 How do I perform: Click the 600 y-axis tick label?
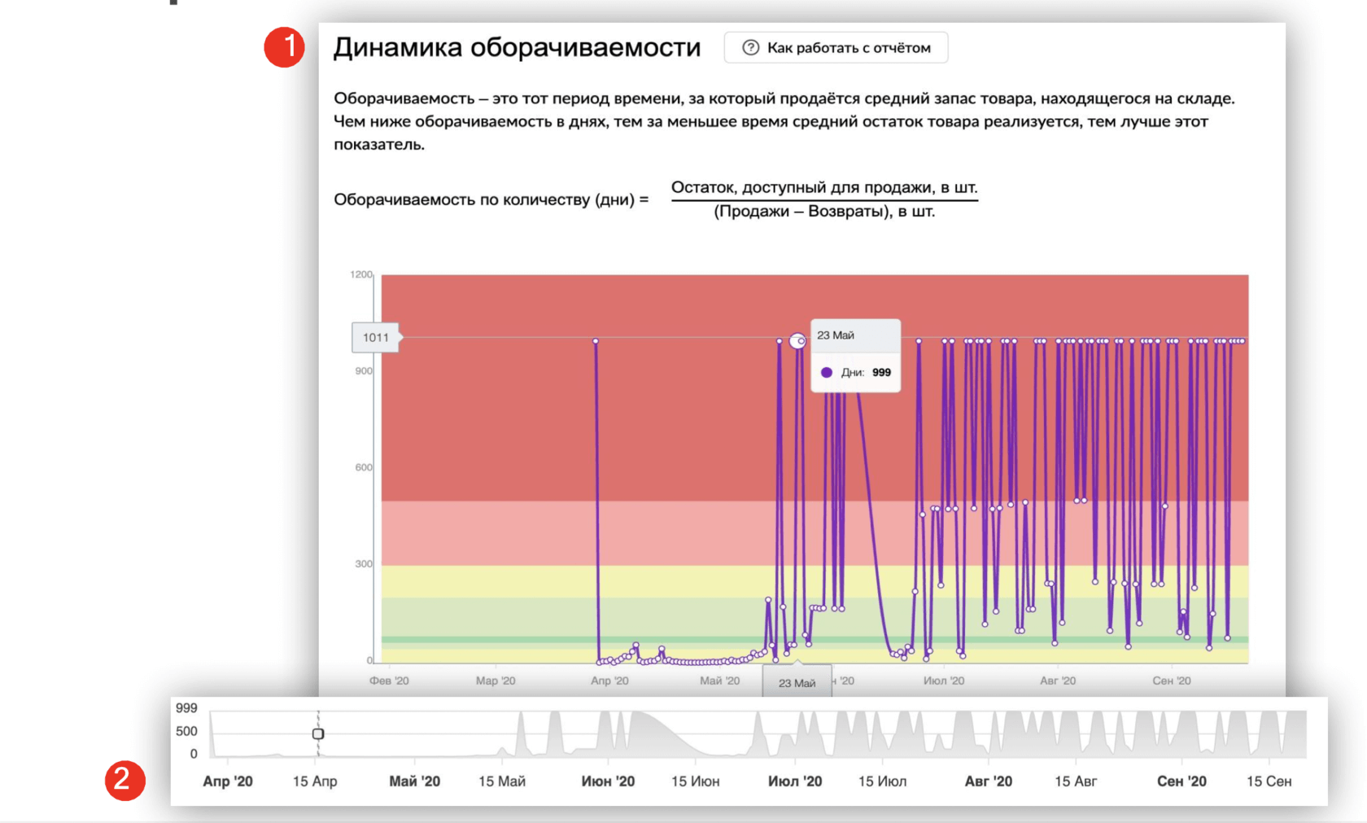[364, 467]
